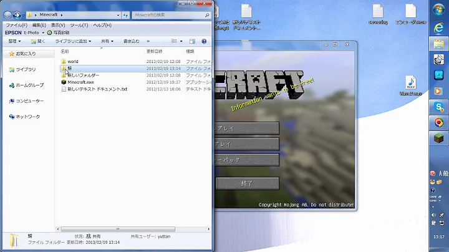The width and height of the screenshot is (449, 252).
Task: Switch to Minecraft grass block taskbar icon
Action: tap(438, 138)
